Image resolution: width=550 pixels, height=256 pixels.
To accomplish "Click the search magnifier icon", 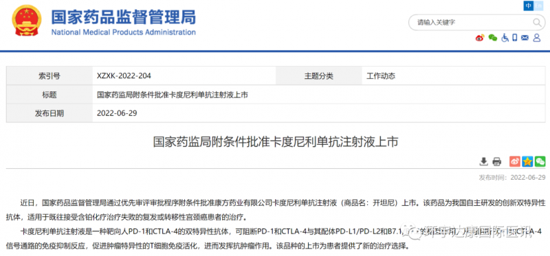I will click(x=537, y=23).
